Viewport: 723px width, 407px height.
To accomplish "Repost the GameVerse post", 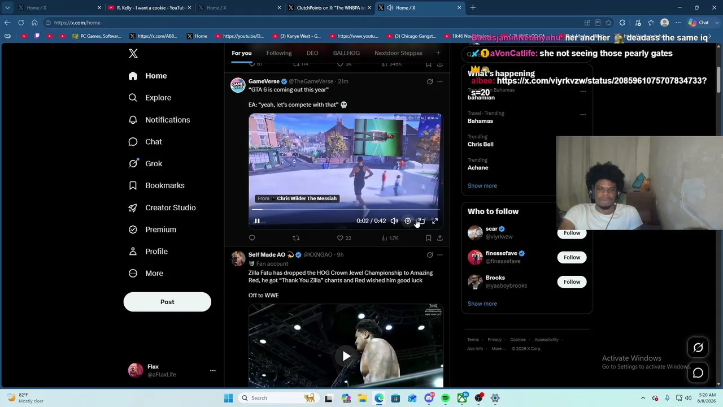I will click(x=296, y=238).
